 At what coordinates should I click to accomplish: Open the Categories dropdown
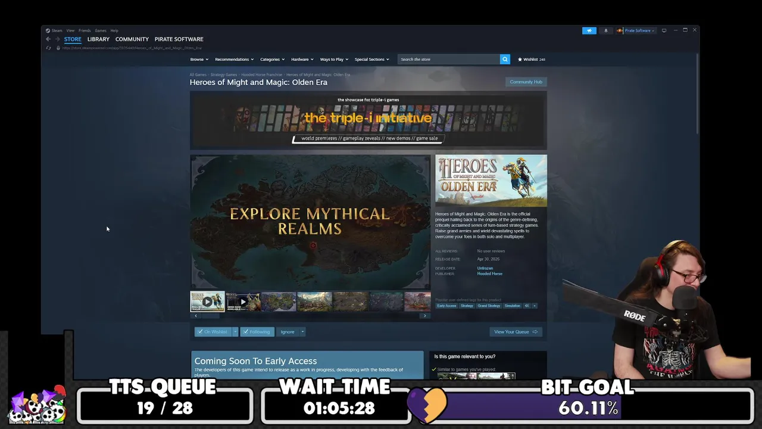point(273,59)
